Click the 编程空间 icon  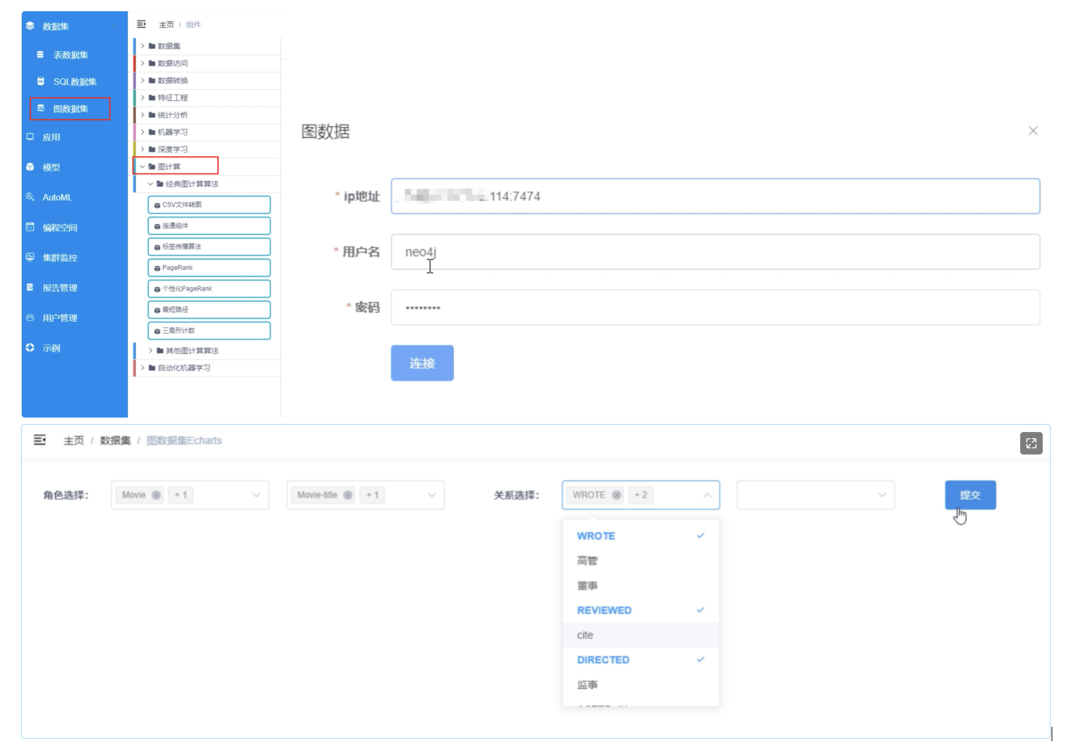(x=30, y=227)
